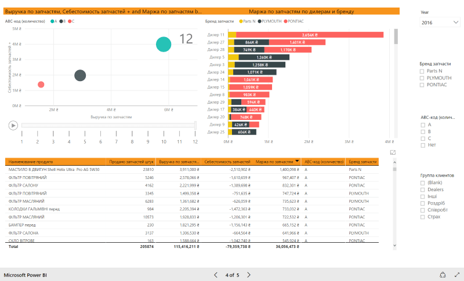
Task: Click the play axis slider handle
Action: [195, 125]
